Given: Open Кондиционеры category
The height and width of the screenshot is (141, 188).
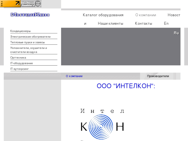Looking at the screenshot, I should [20, 31].
